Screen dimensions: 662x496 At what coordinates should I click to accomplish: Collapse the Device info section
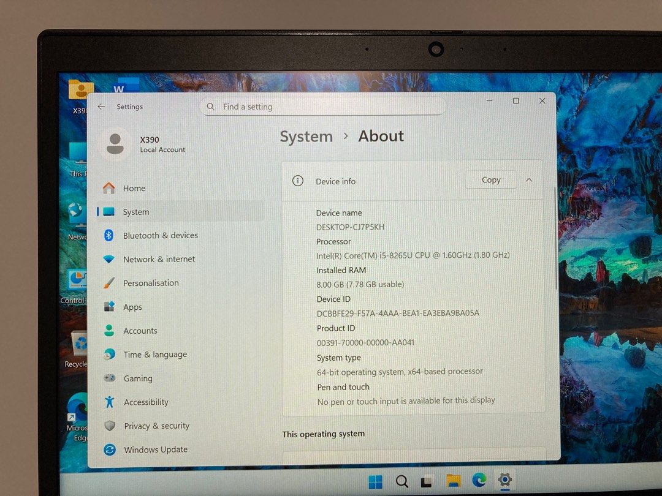(530, 180)
